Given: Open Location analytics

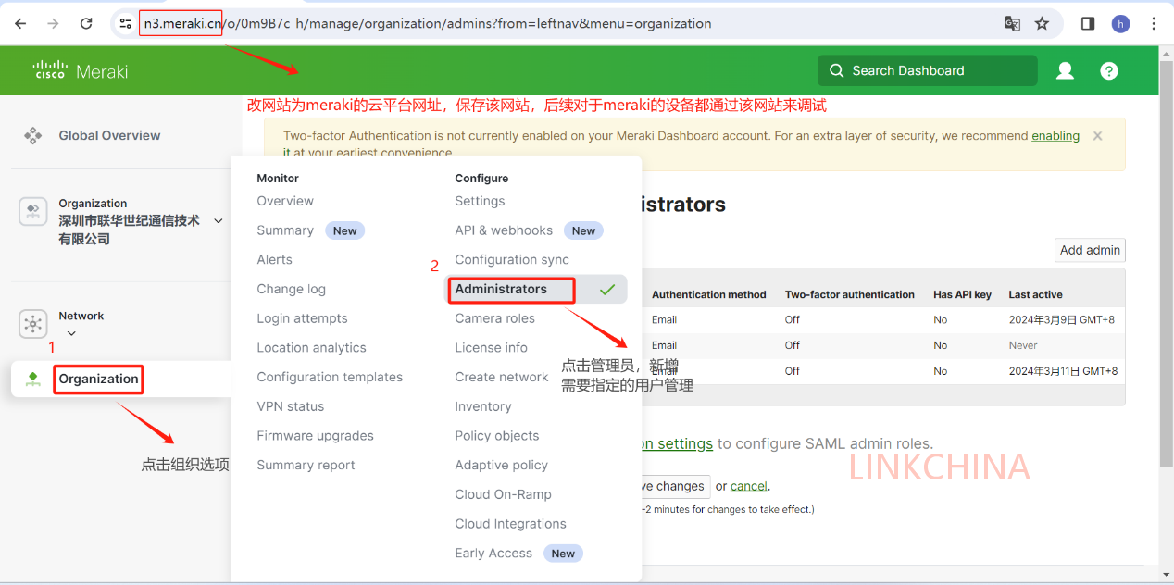Looking at the screenshot, I should pos(311,348).
